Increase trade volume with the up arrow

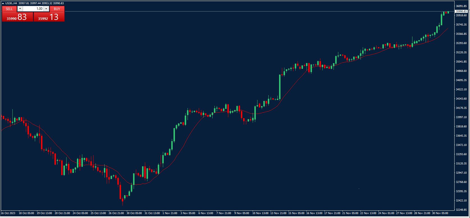pyautogui.click(x=46, y=9)
